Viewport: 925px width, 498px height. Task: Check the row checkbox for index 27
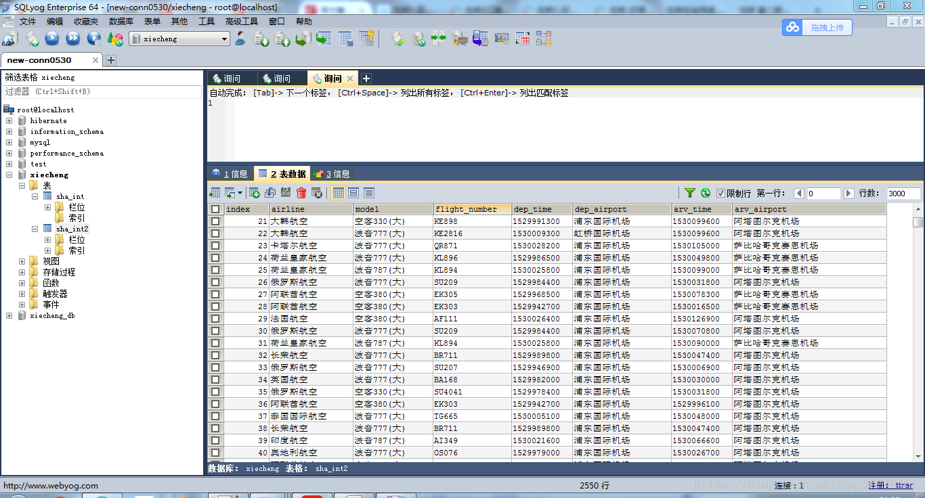[215, 294]
